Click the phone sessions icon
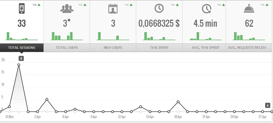The width and height of the screenshot is (273, 123). 22,9
